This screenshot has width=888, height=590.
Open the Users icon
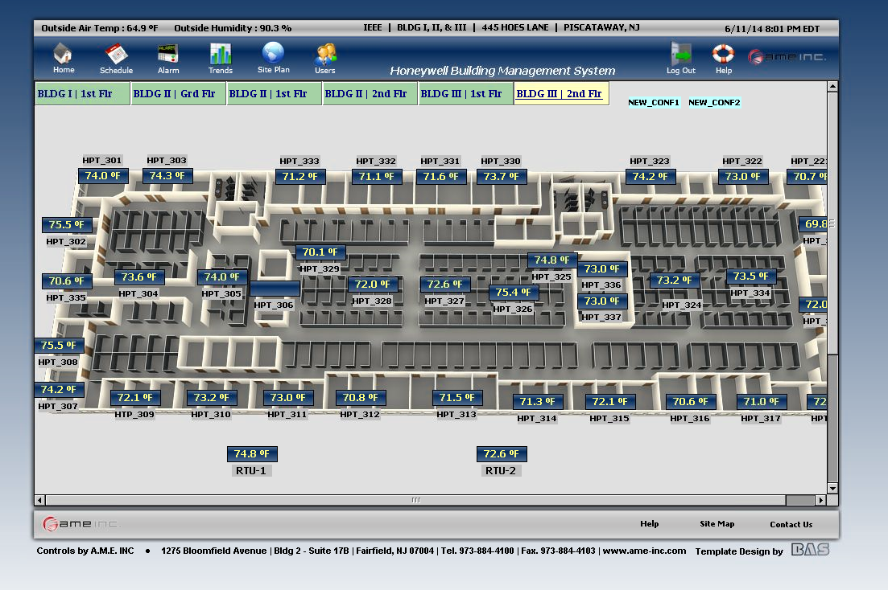coord(325,55)
